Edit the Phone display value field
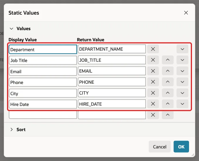The width and height of the screenshot is (199, 161). (x=43, y=82)
